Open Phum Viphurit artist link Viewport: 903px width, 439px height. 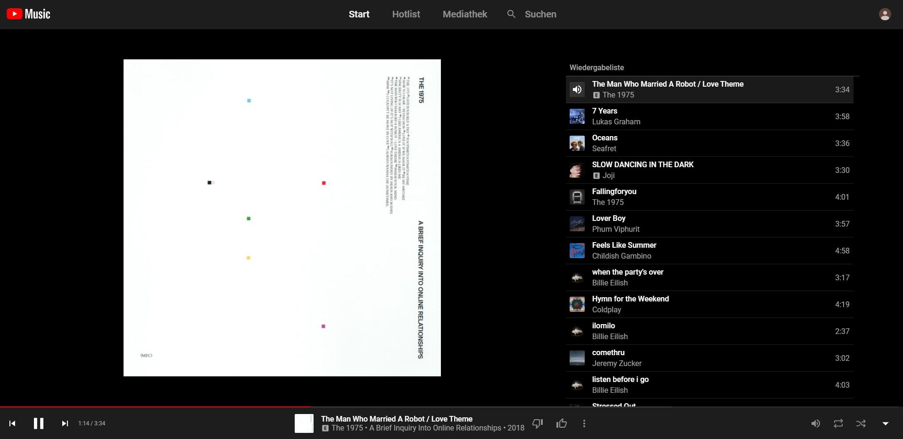click(616, 229)
